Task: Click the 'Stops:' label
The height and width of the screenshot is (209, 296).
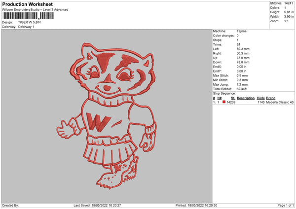Action: click(218, 40)
